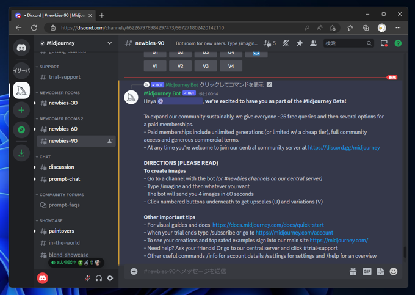Click the V2 variation button
Viewport: 415px width, 295px height.
180,66
